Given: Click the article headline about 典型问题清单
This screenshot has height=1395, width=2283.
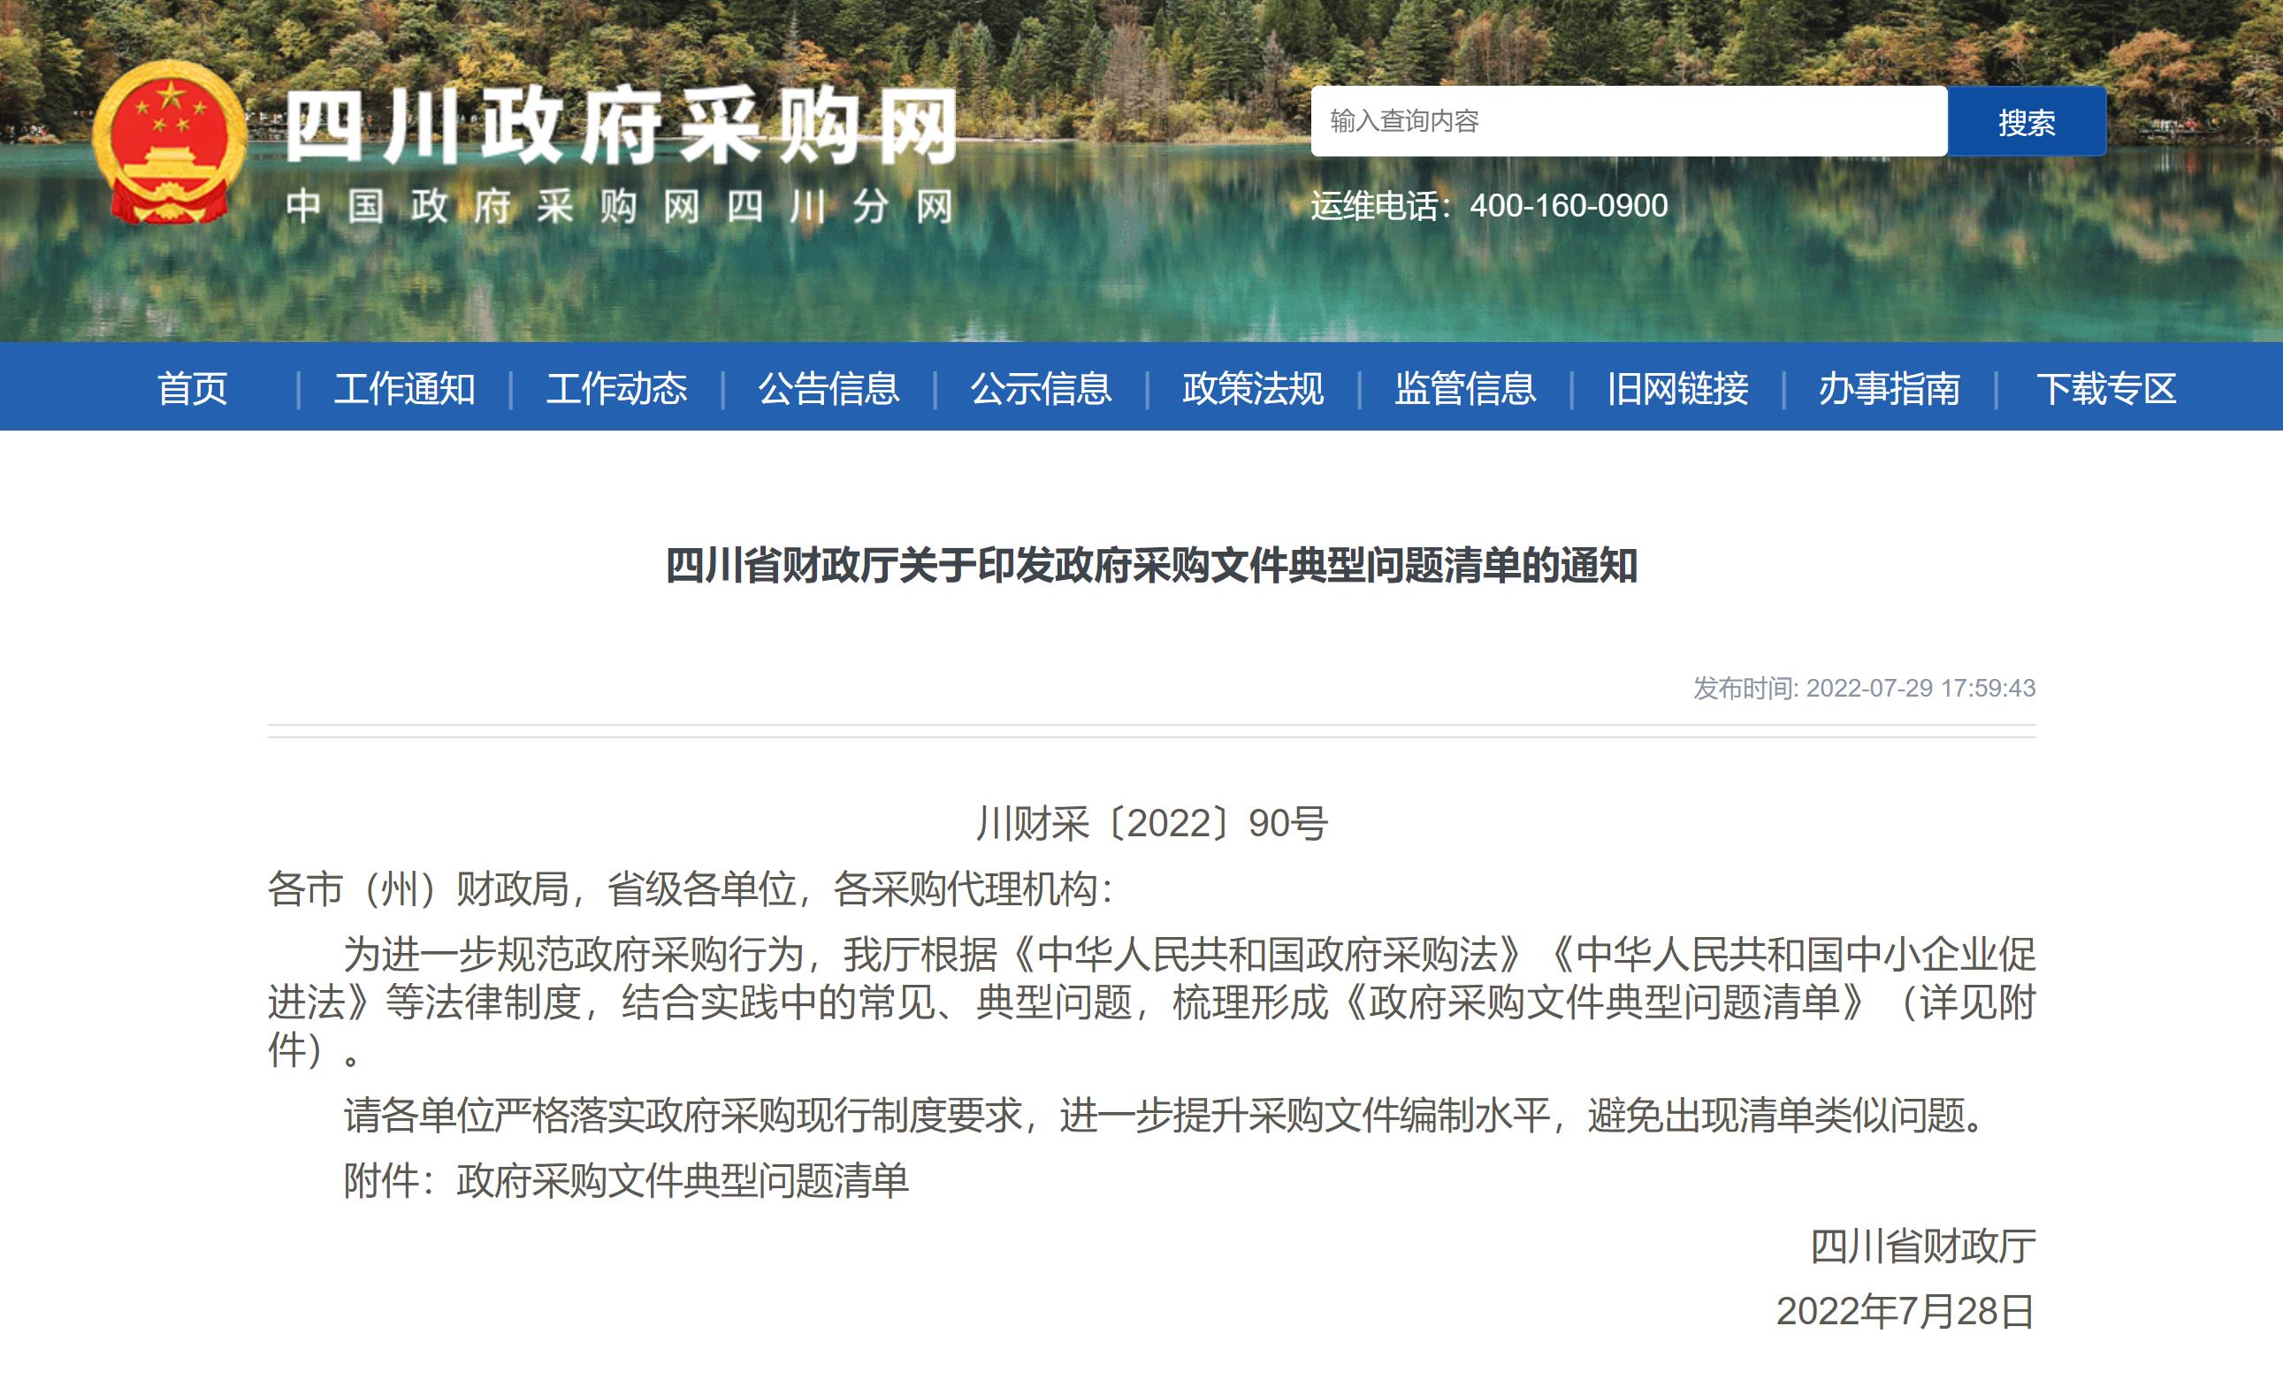Looking at the screenshot, I should pos(1150,565).
